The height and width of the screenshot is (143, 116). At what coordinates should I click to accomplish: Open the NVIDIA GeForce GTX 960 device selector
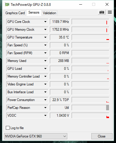[36, 136]
